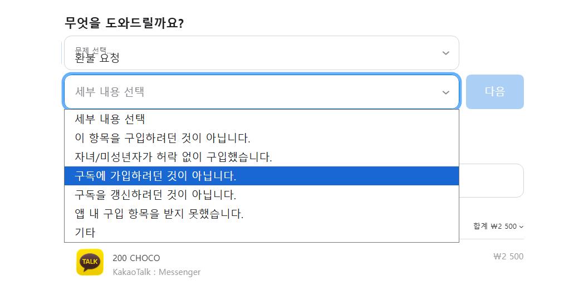
Task: Click the 'KakaoTalk : Messenger' app name
Action: coord(156,272)
